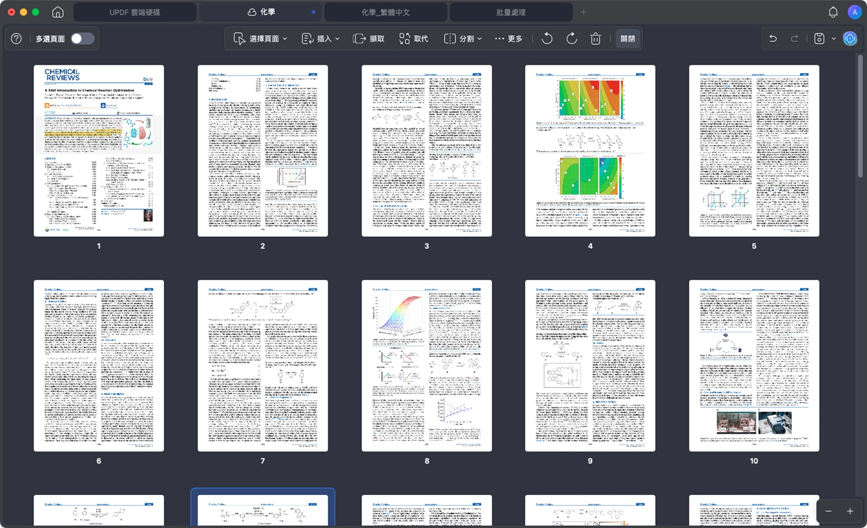Click the 關閉 button
The height and width of the screenshot is (528, 867).
tap(627, 39)
